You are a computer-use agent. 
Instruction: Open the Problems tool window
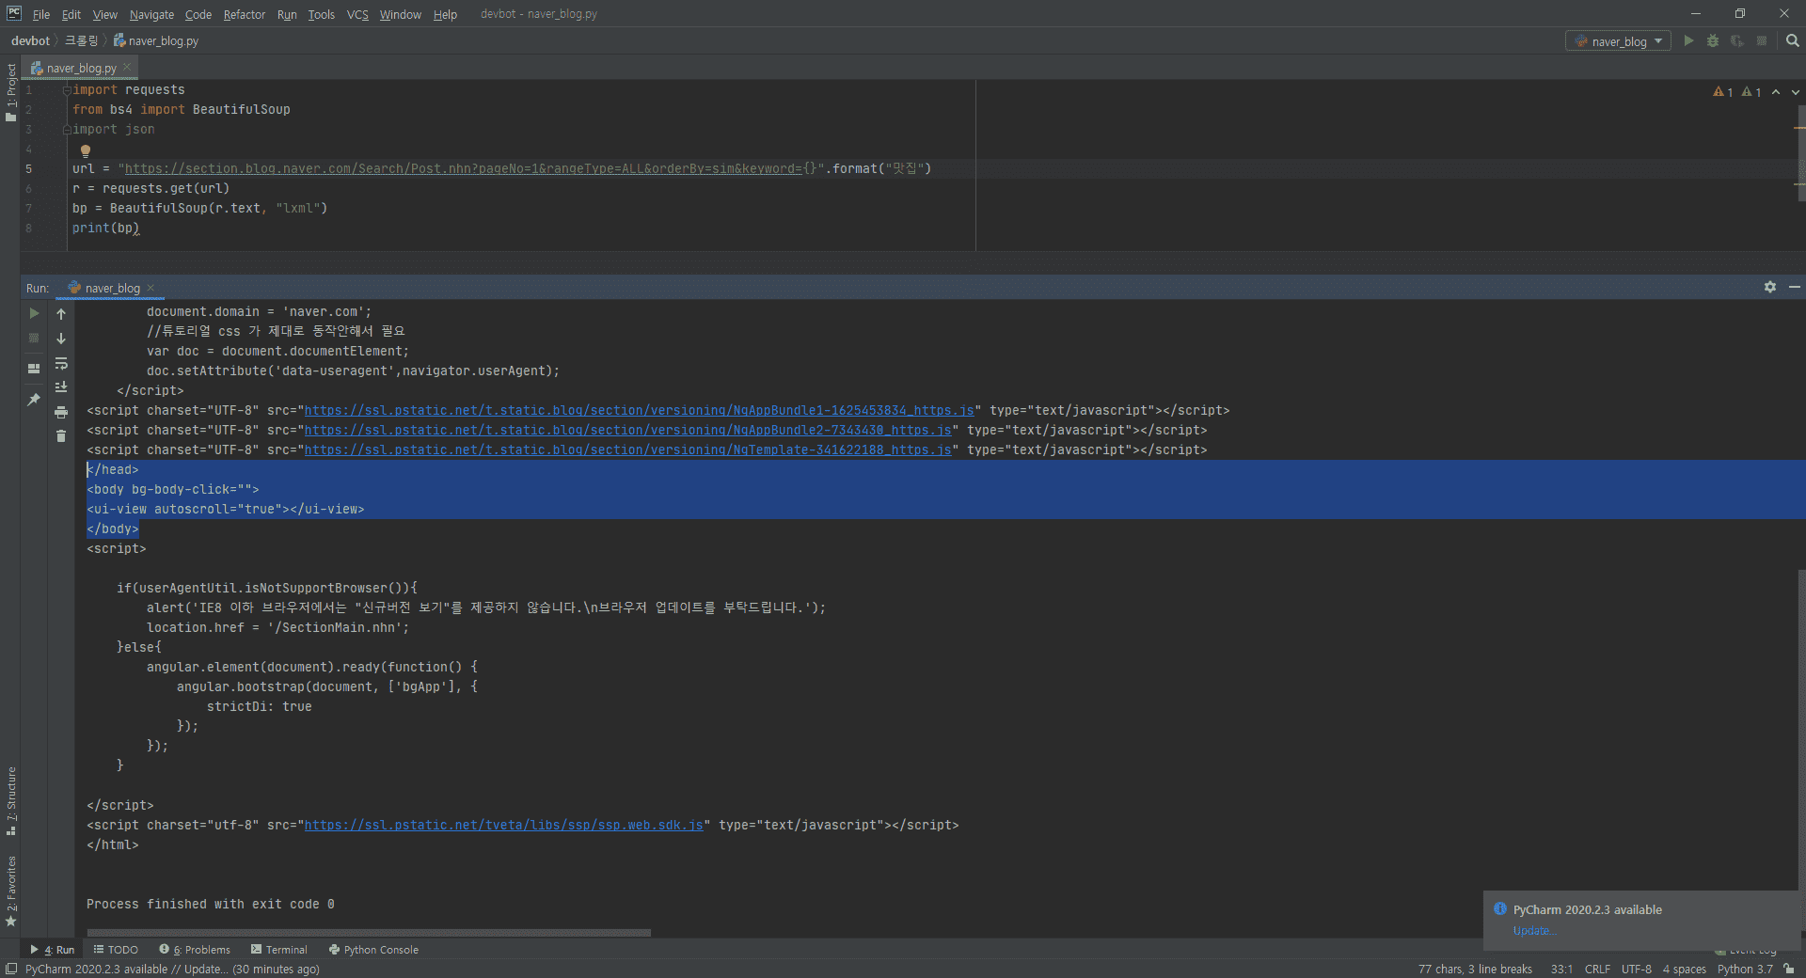[195, 950]
